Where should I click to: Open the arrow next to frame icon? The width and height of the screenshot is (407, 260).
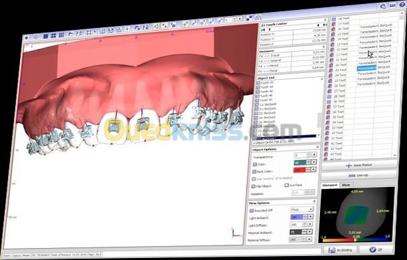pyautogui.click(x=95, y=32)
